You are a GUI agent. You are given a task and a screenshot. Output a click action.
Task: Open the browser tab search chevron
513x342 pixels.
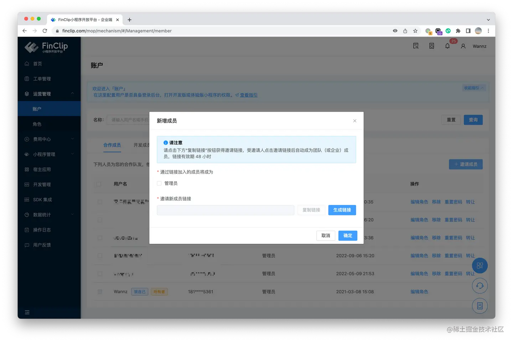[x=488, y=20]
